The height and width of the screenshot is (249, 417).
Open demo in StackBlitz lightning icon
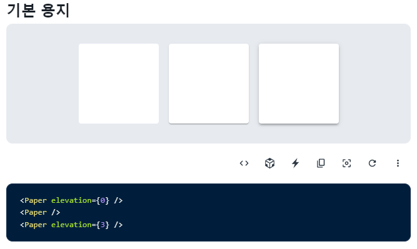[x=295, y=164]
